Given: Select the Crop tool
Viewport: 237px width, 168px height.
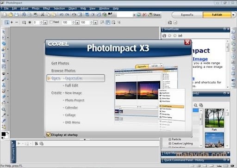Looking at the screenshot, I should point(4,60).
